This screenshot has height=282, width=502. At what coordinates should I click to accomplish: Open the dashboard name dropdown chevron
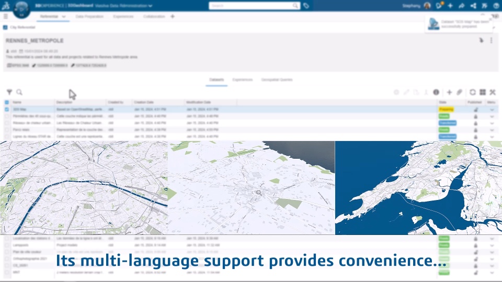(151, 6)
